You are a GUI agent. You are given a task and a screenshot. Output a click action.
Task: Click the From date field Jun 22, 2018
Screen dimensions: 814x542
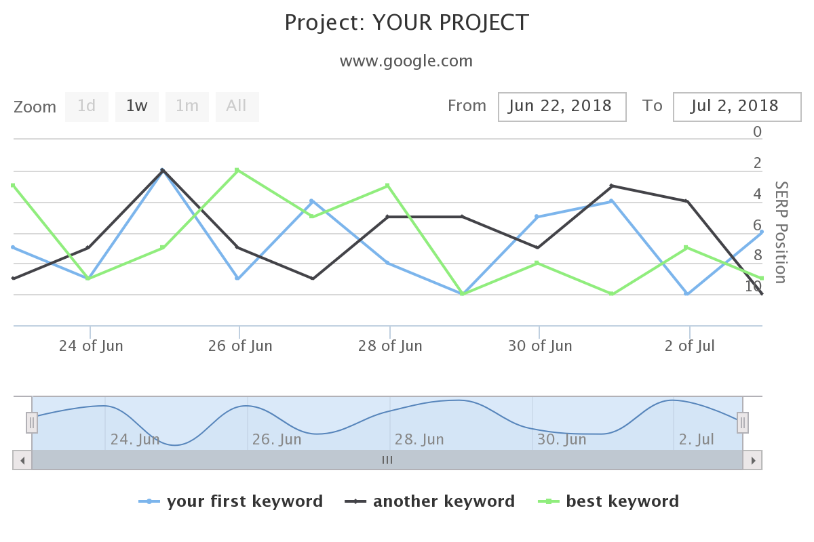[562, 107]
